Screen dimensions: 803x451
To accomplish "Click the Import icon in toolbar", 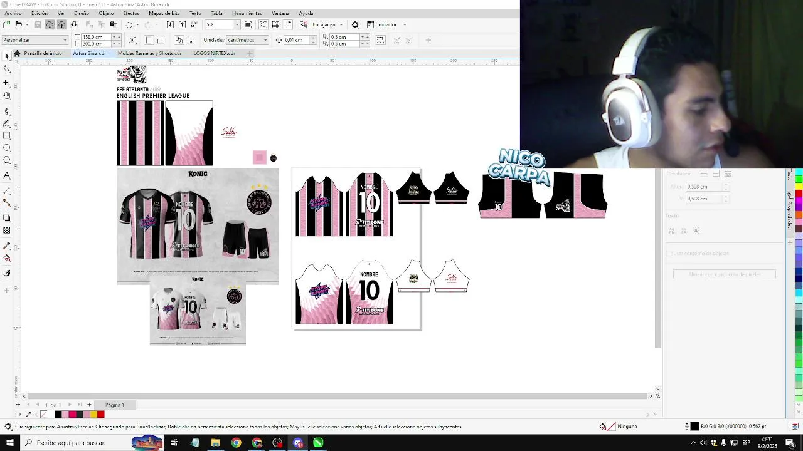I will [x=170, y=24].
